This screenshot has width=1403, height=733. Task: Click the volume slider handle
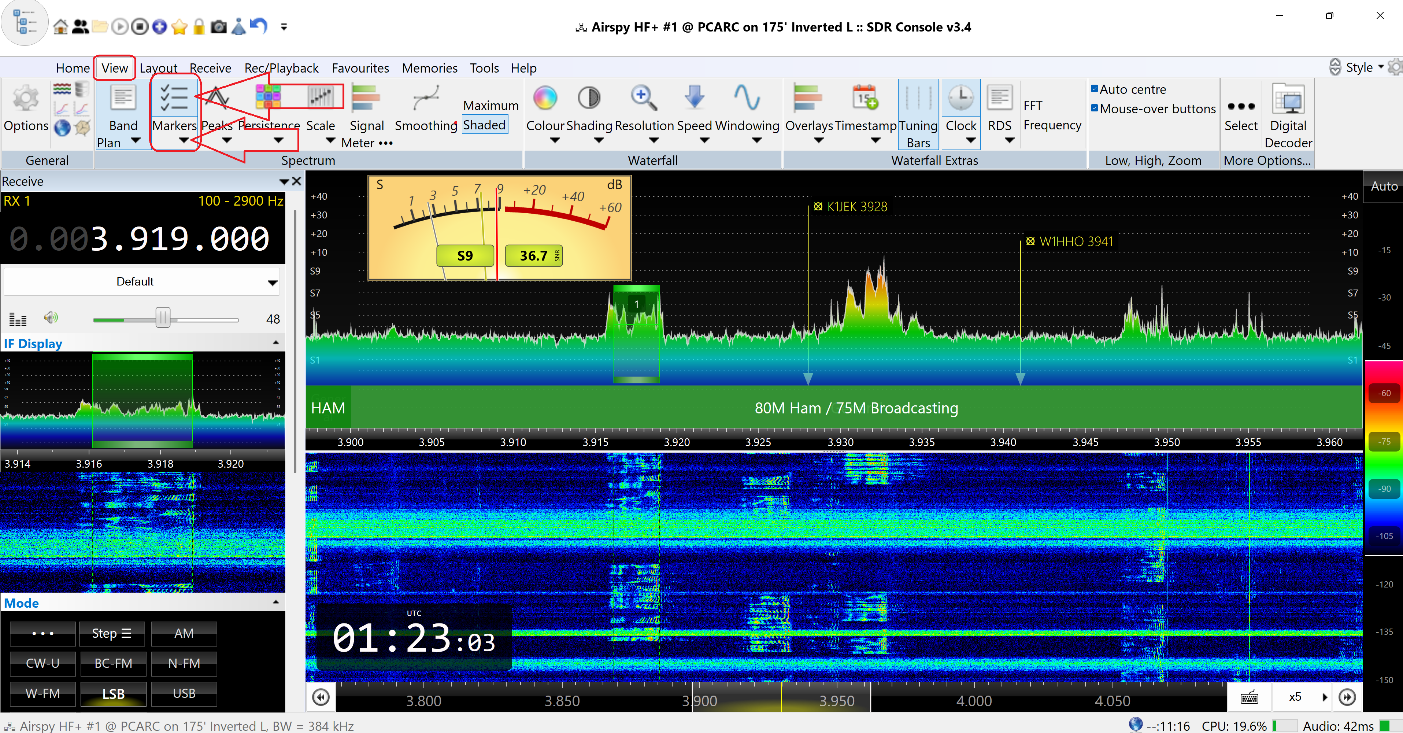pos(162,317)
